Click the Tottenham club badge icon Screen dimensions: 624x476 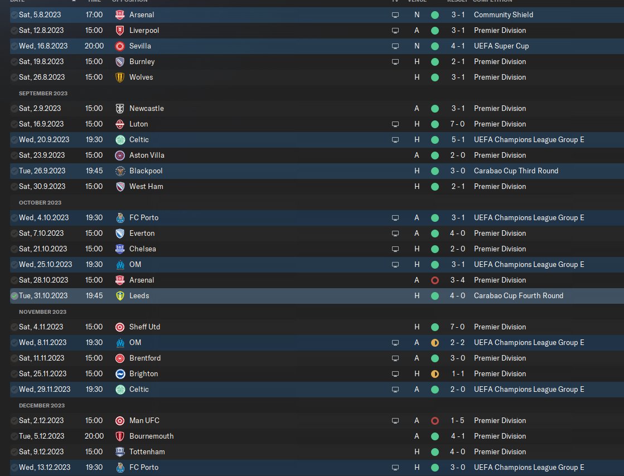pyautogui.click(x=120, y=451)
